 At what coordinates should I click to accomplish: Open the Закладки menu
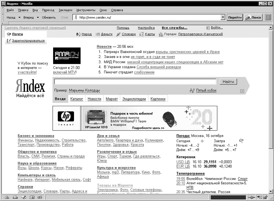tap(65, 10)
